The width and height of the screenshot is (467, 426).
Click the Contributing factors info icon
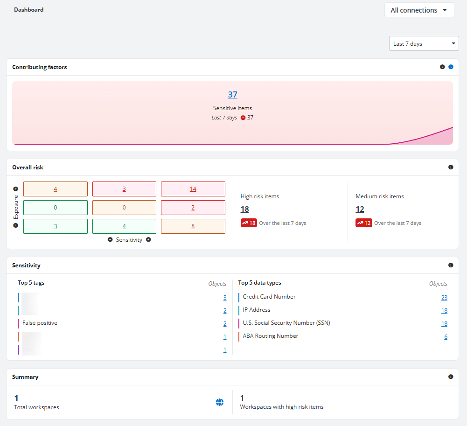[x=442, y=67]
